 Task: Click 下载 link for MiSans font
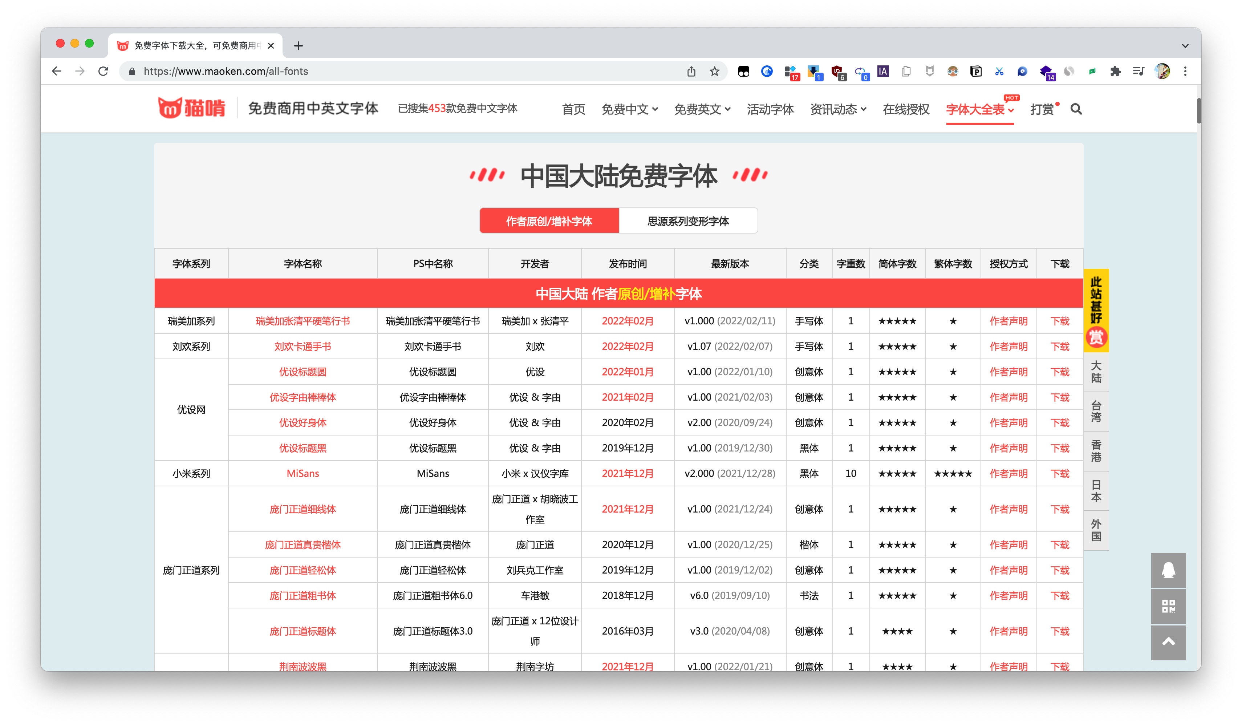coord(1059,473)
